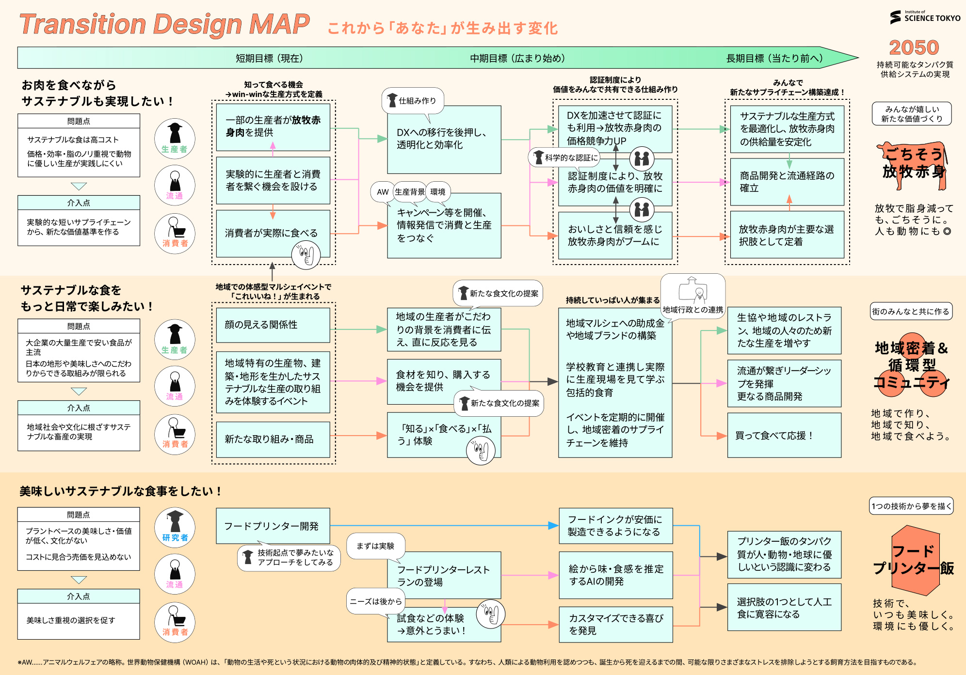Click the down triangle above 美味しさ重視 介入点 box
Viewport: 966px width, 675px height.
coord(79,580)
